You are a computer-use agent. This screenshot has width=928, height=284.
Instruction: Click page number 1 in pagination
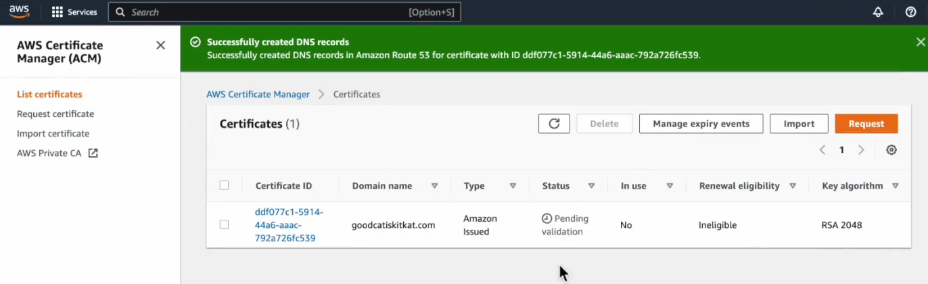pyautogui.click(x=841, y=150)
